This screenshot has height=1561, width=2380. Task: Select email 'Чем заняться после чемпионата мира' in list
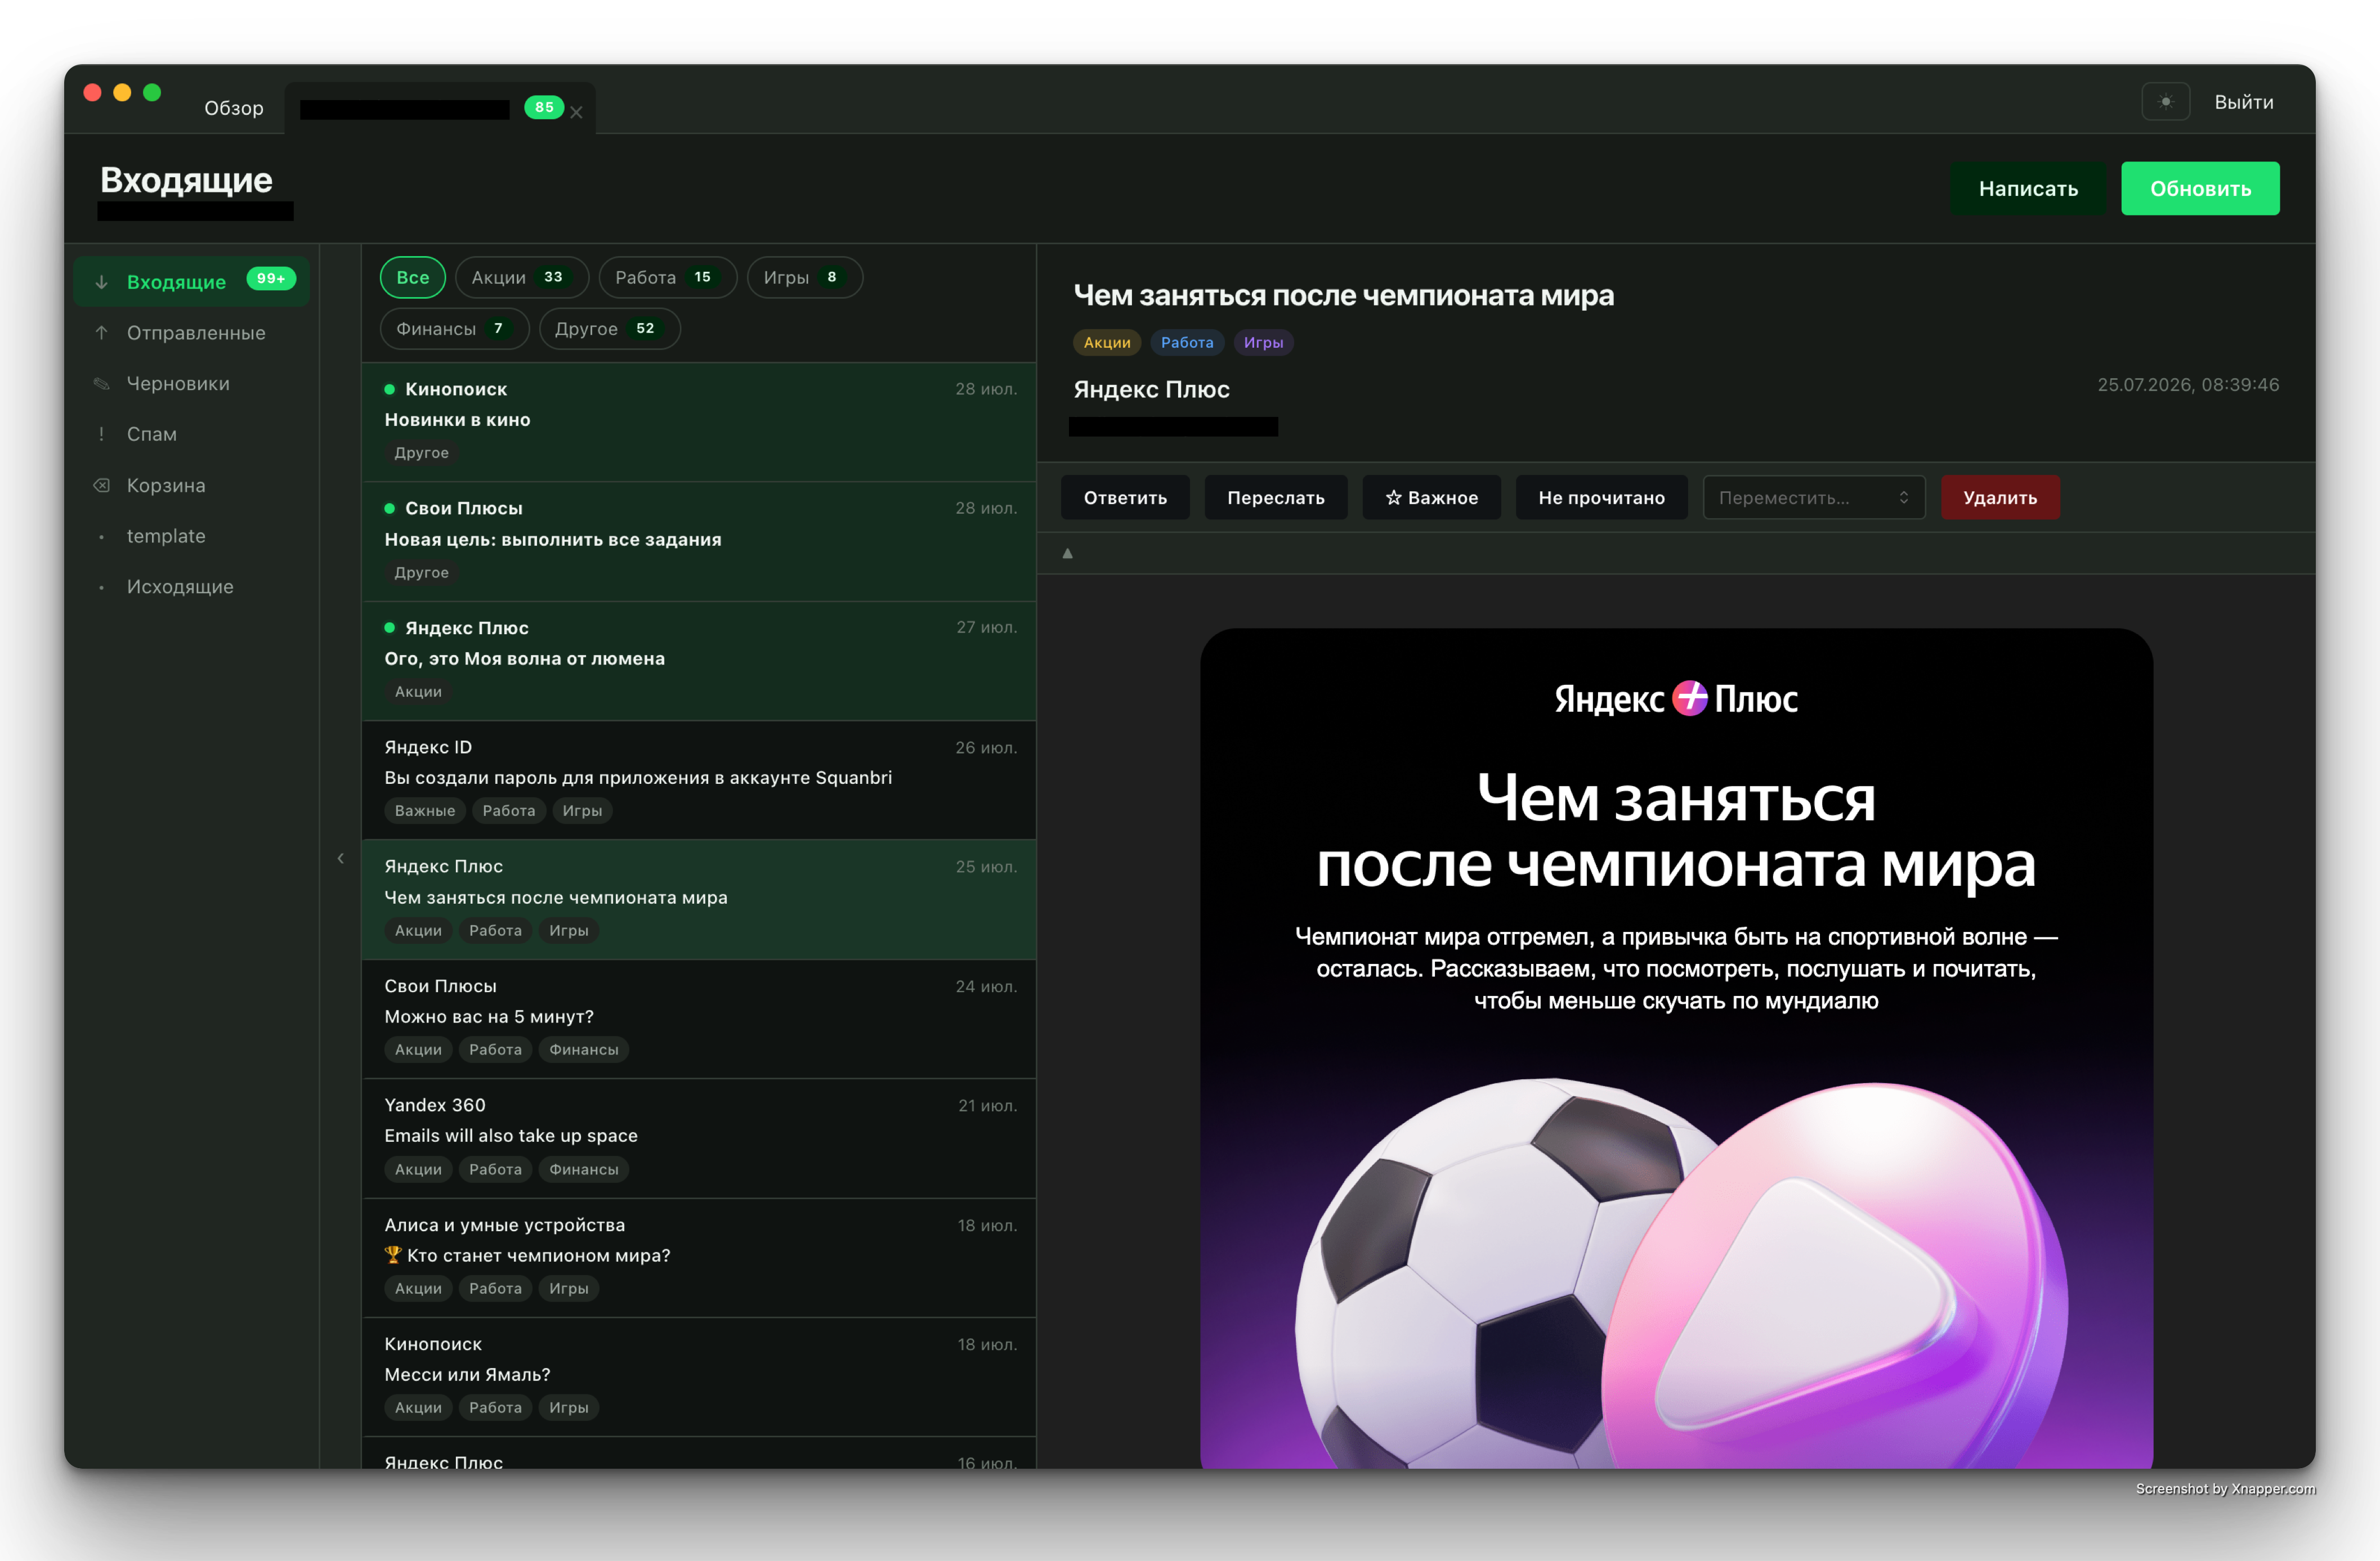click(698, 899)
